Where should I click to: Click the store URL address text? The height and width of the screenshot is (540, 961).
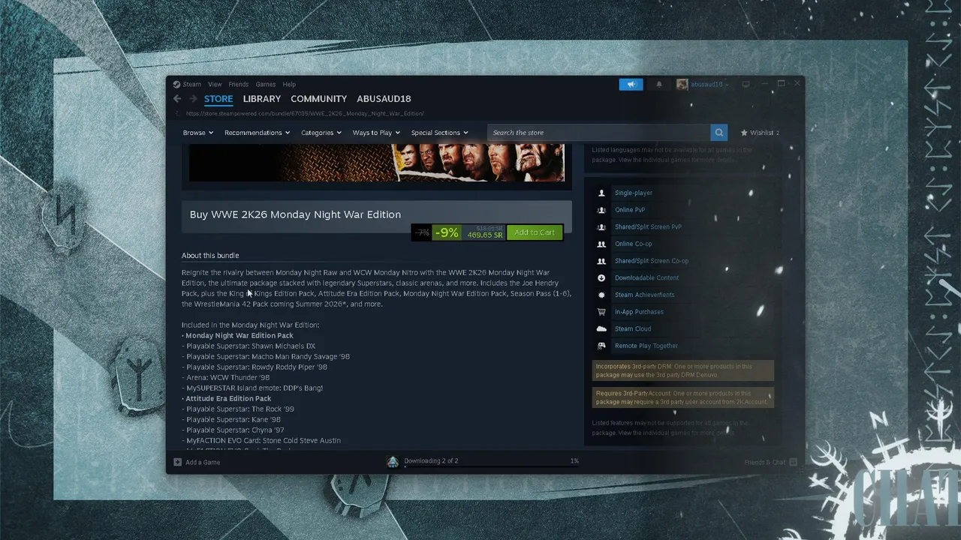305,114
